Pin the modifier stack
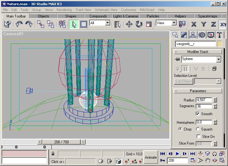 point(177,59)
